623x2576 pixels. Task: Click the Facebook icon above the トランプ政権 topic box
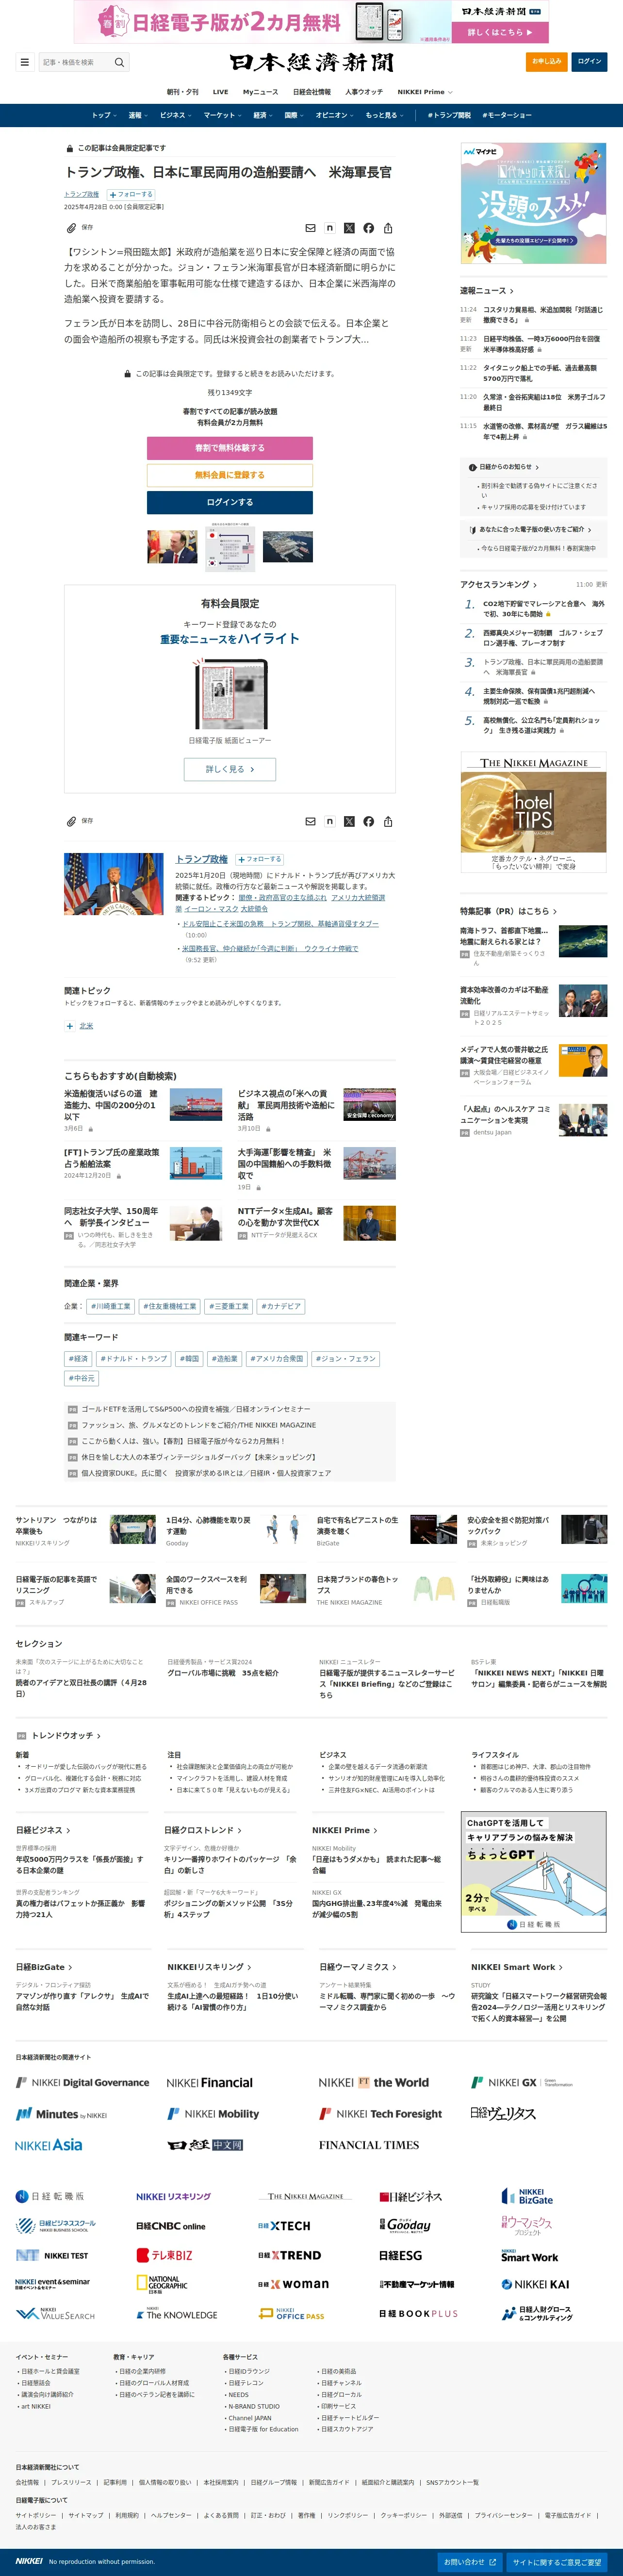click(x=369, y=821)
